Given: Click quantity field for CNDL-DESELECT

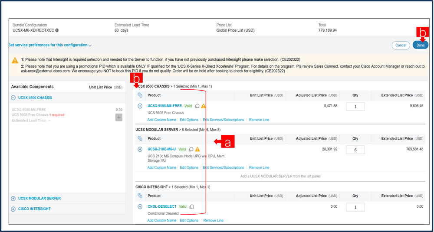Looking at the screenshot, I should 355,207.
